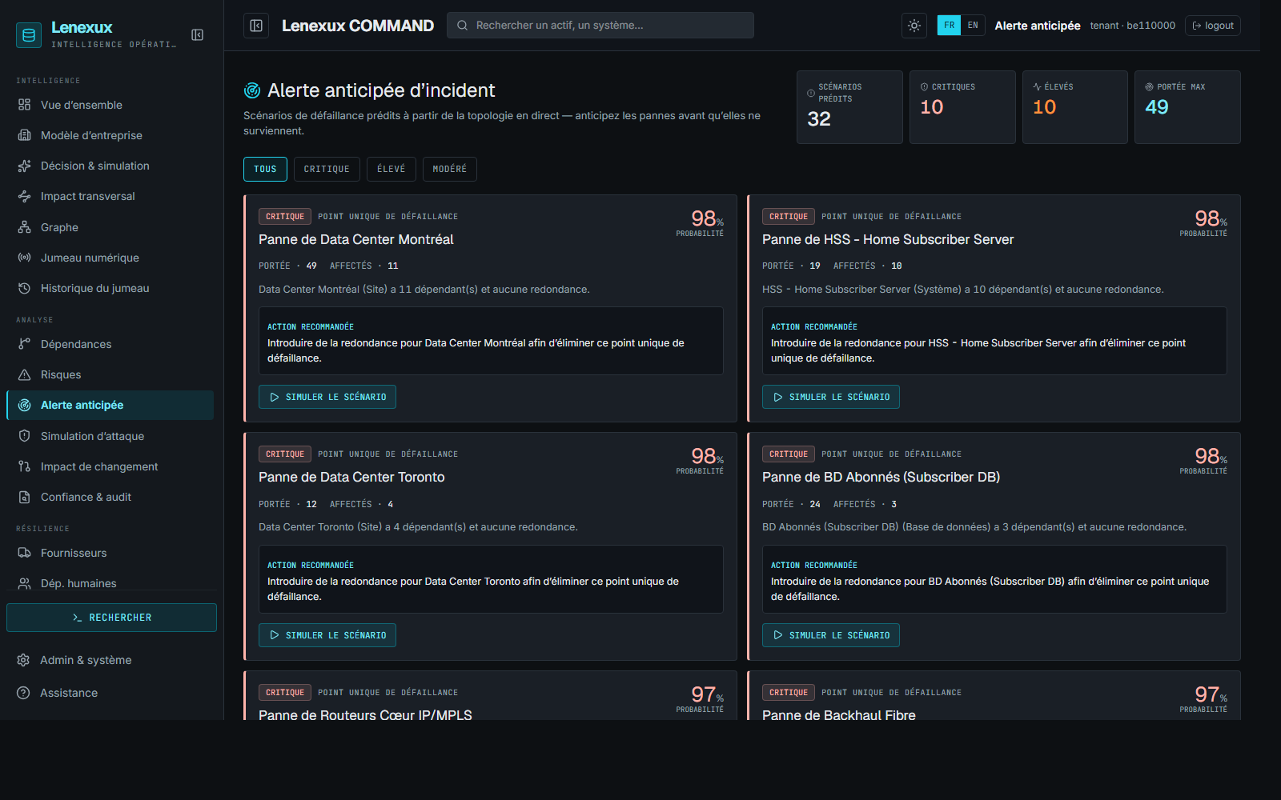Filter scenarios by CRITIQUE
1281x800 pixels.
[x=327, y=169]
